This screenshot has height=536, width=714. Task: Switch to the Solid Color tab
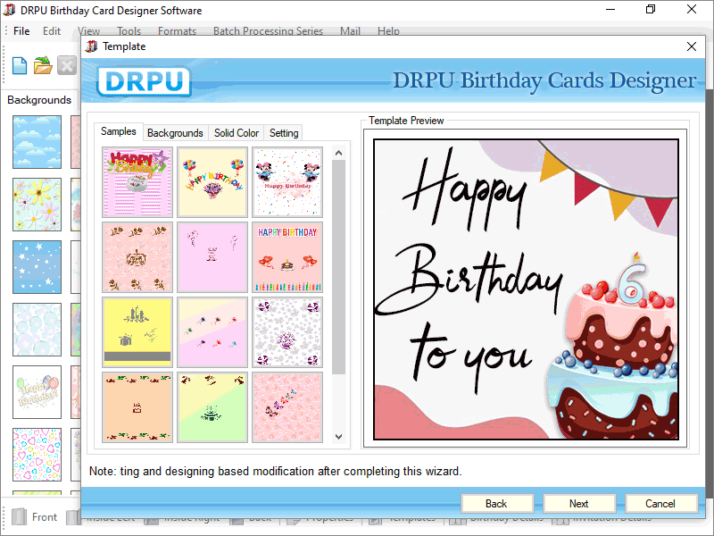237,133
